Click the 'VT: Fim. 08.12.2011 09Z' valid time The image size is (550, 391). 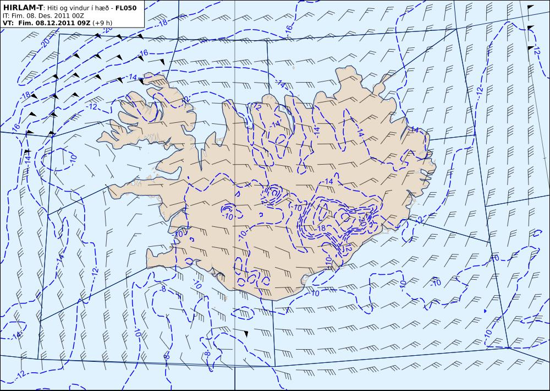tap(47, 23)
